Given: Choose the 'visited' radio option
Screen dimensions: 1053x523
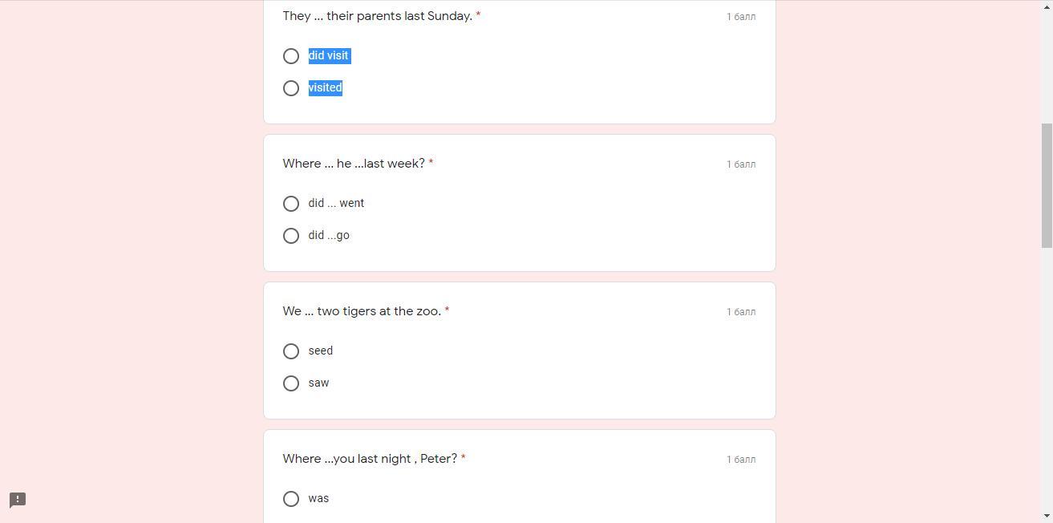Looking at the screenshot, I should pos(291,88).
